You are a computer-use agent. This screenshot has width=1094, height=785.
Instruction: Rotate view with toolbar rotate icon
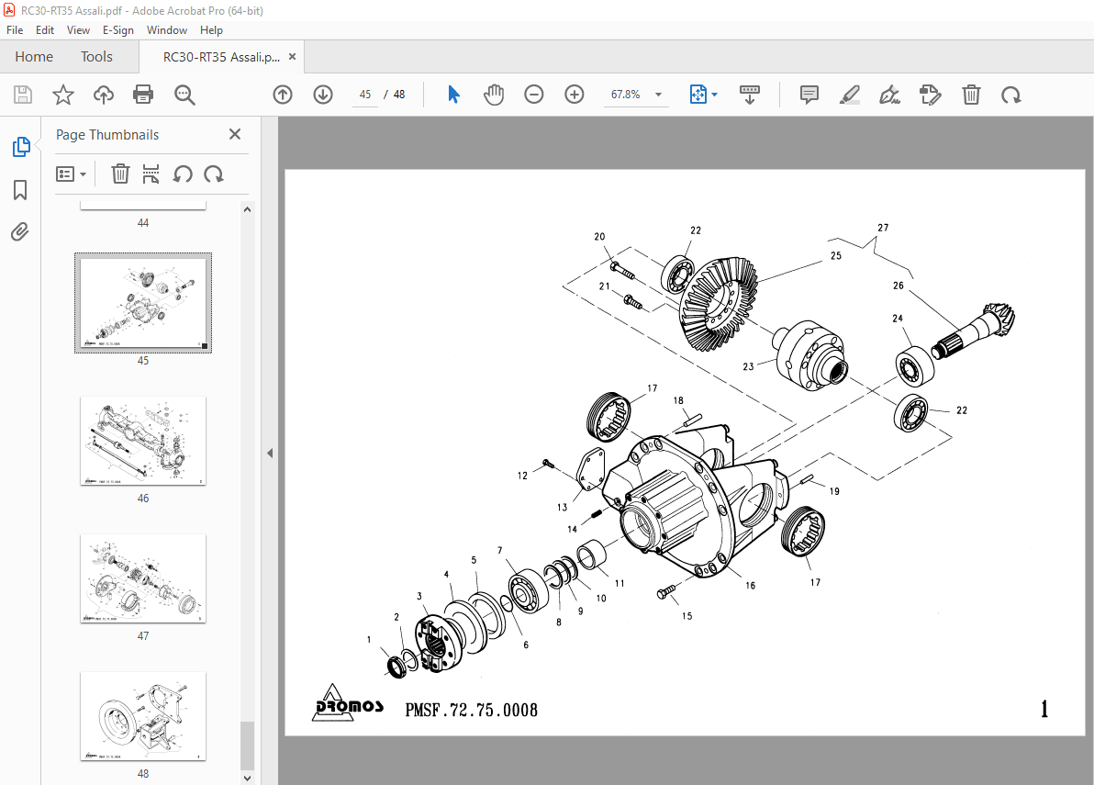(x=1010, y=95)
